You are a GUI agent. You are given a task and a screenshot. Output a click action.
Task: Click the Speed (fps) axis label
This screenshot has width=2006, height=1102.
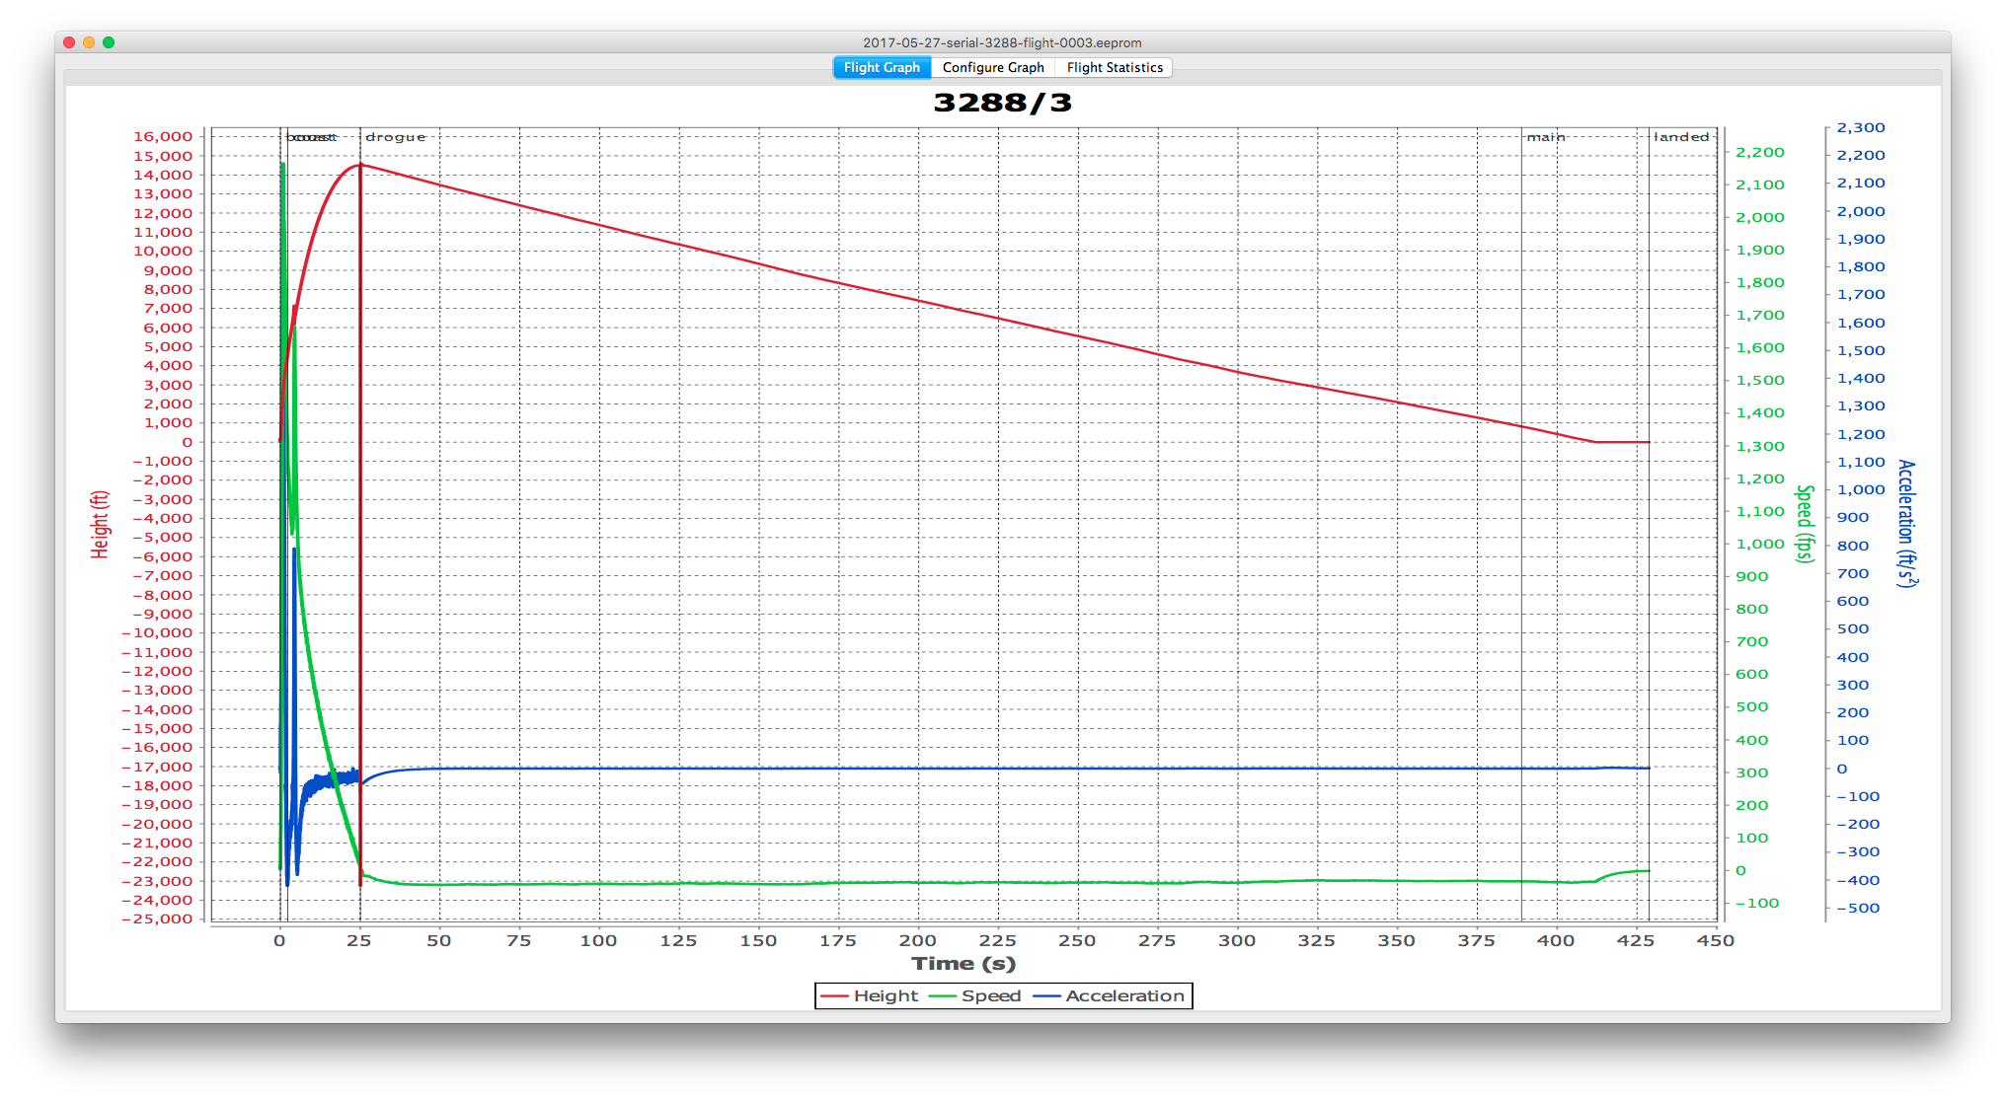1805,524
